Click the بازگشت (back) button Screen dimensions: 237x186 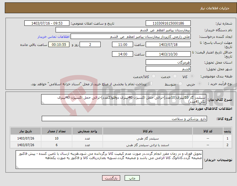tap(111, 178)
